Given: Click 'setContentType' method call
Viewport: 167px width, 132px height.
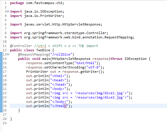Looking at the screenshot, I should (x=58, y=63).
